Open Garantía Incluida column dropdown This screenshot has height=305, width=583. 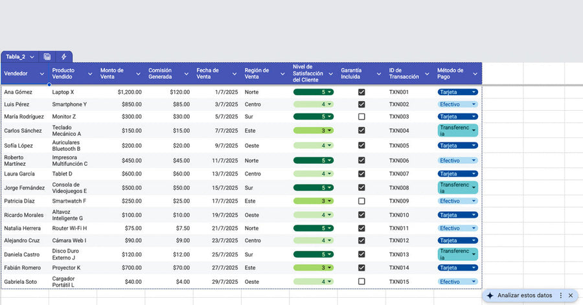[x=379, y=74]
